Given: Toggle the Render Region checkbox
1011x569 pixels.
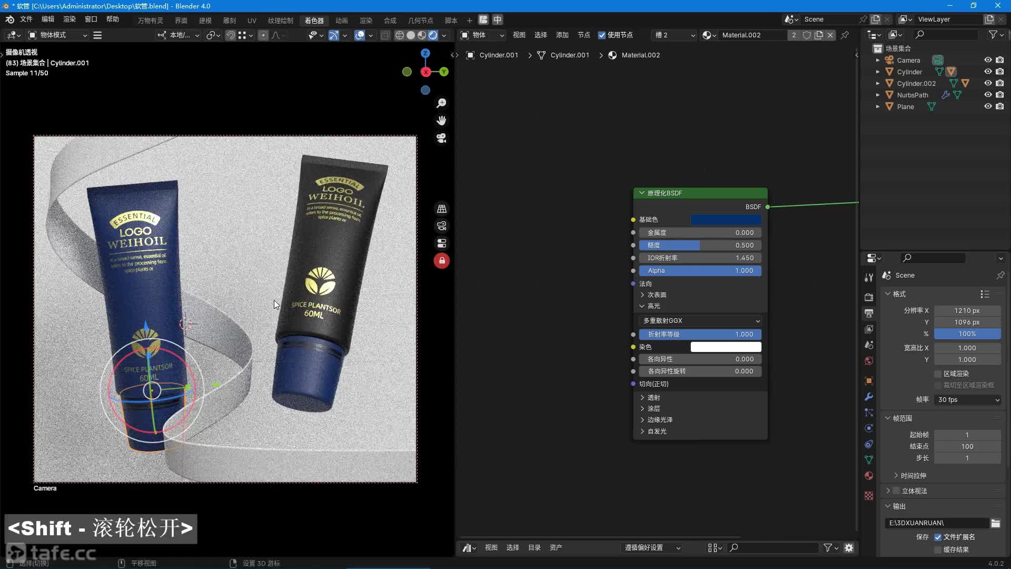Looking at the screenshot, I should coord(938,374).
